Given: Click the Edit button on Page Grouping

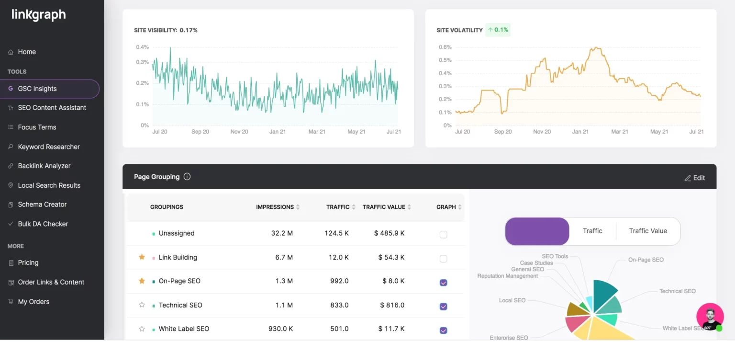Looking at the screenshot, I should click(694, 177).
